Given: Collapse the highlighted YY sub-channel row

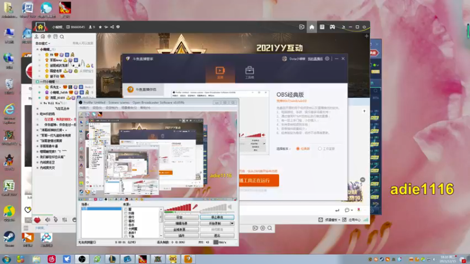Looking at the screenshot, I should point(38,82).
